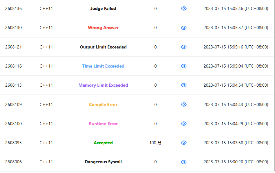
Task: View Runtime Error submission 2608100 details
Action: [184, 124]
